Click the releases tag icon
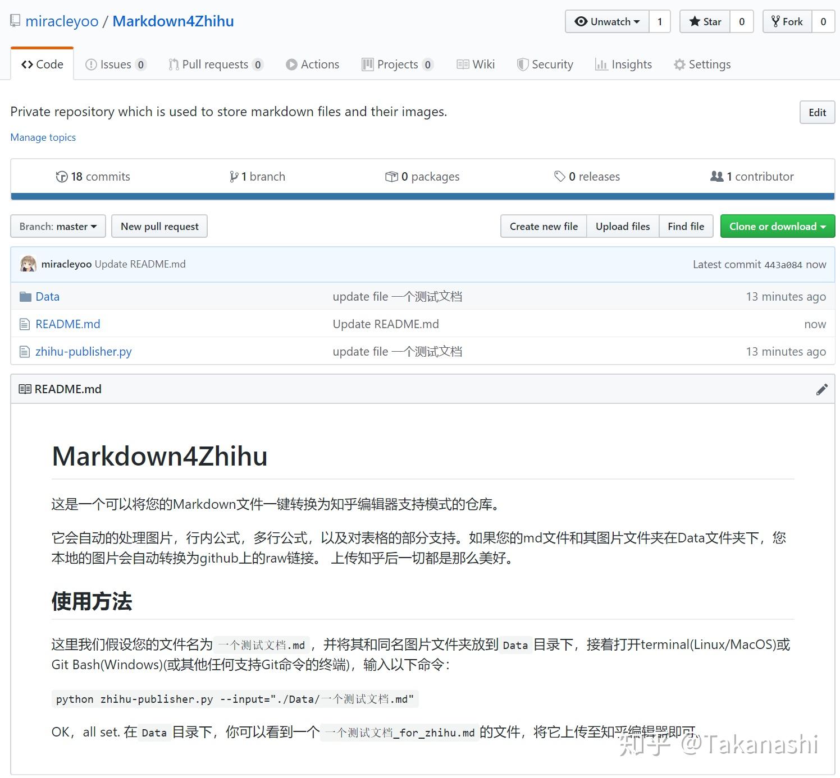The height and width of the screenshot is (778, 840). tap(560, 177)
